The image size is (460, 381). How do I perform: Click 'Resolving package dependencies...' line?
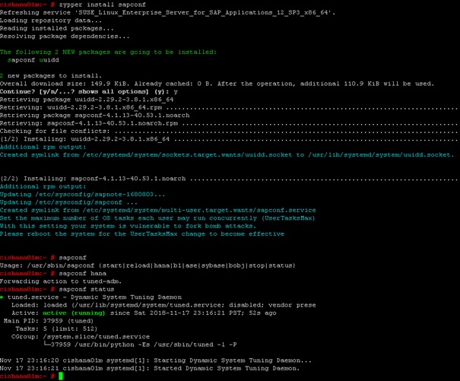click(65, 37)
